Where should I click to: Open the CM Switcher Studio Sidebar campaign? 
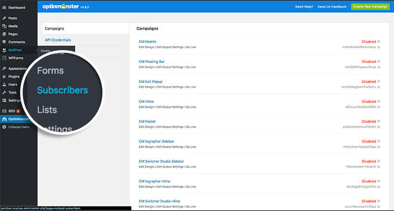pyautogui.click(x=162, y=161)
